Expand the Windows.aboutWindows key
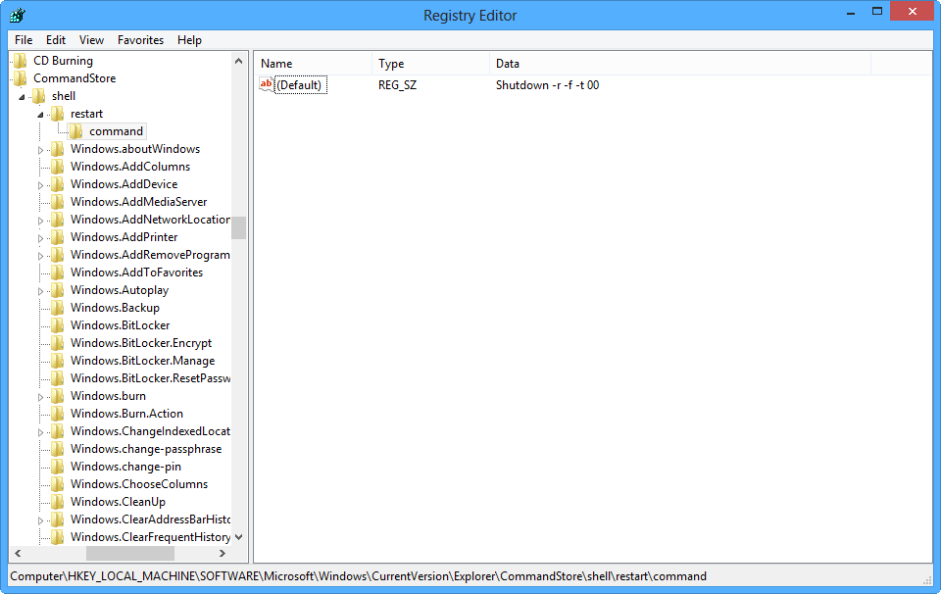Image resolution: width=941 pixels, height=594 pixels. click(x=40, y=150)
